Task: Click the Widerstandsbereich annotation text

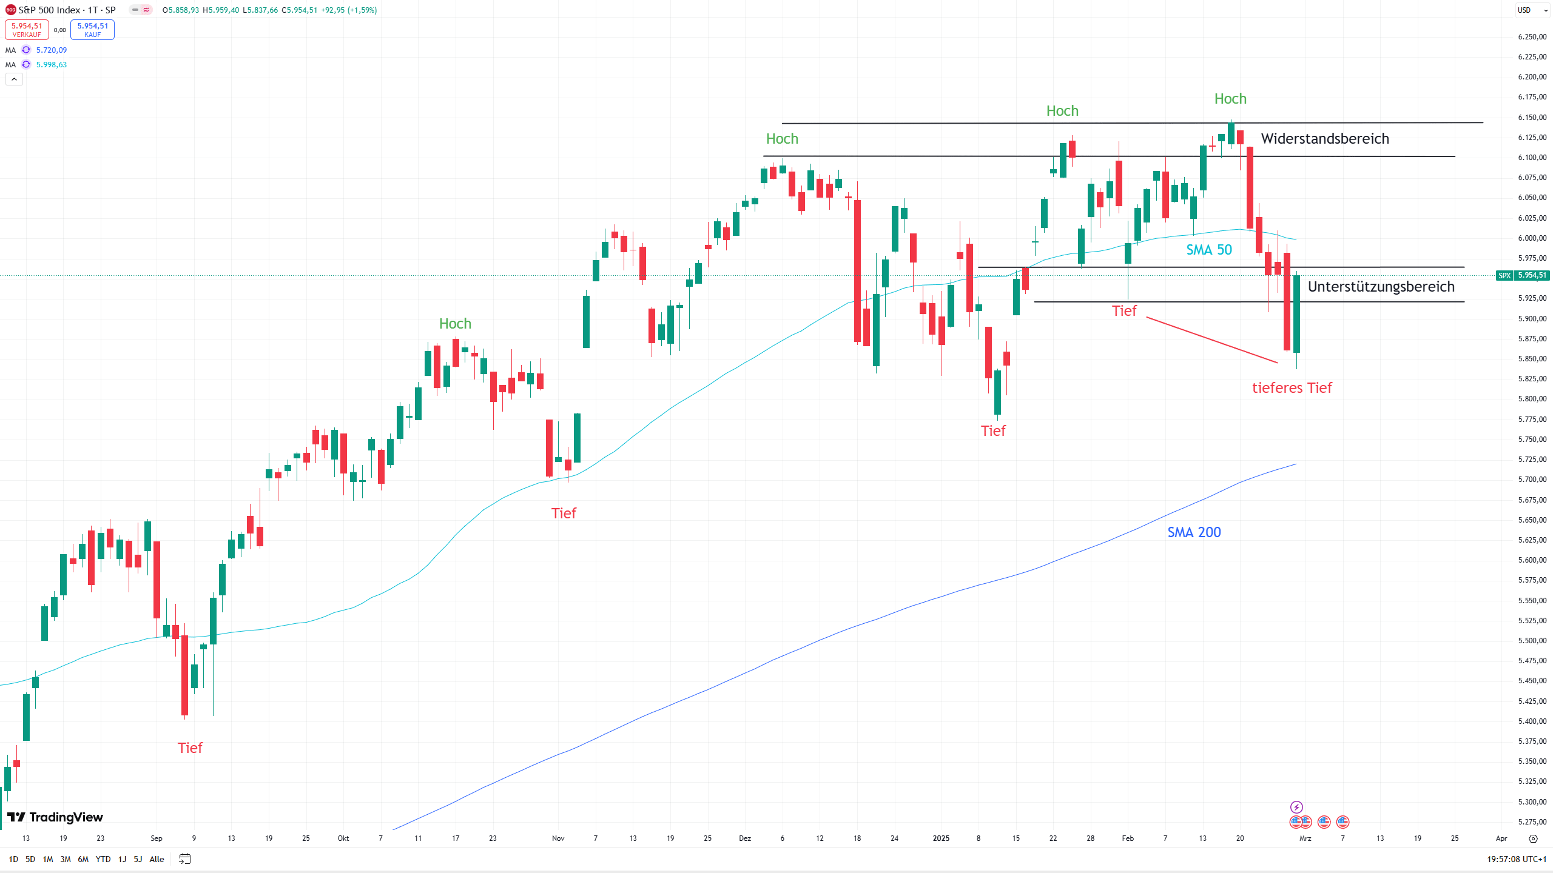Action: pyautogui.click(x=1325, y=139)
